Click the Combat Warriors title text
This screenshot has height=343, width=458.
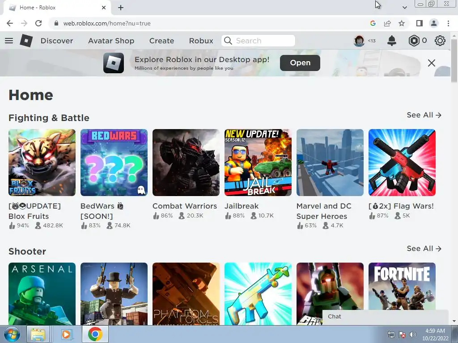[x=185, y=206]
